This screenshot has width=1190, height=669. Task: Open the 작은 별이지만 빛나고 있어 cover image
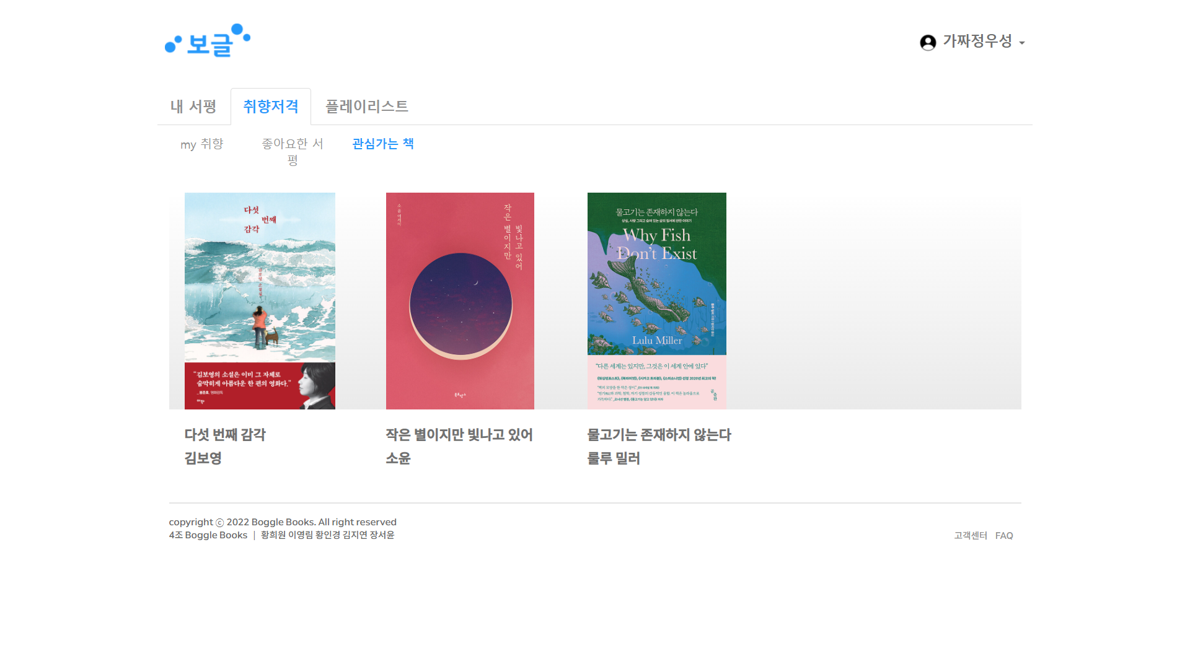[460, 301]
